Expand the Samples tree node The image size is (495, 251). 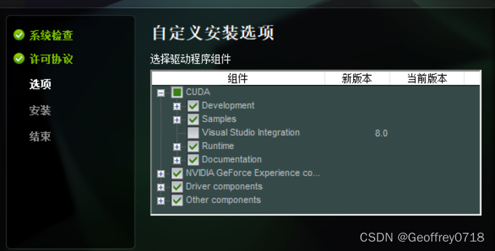[x=176, y=119]
